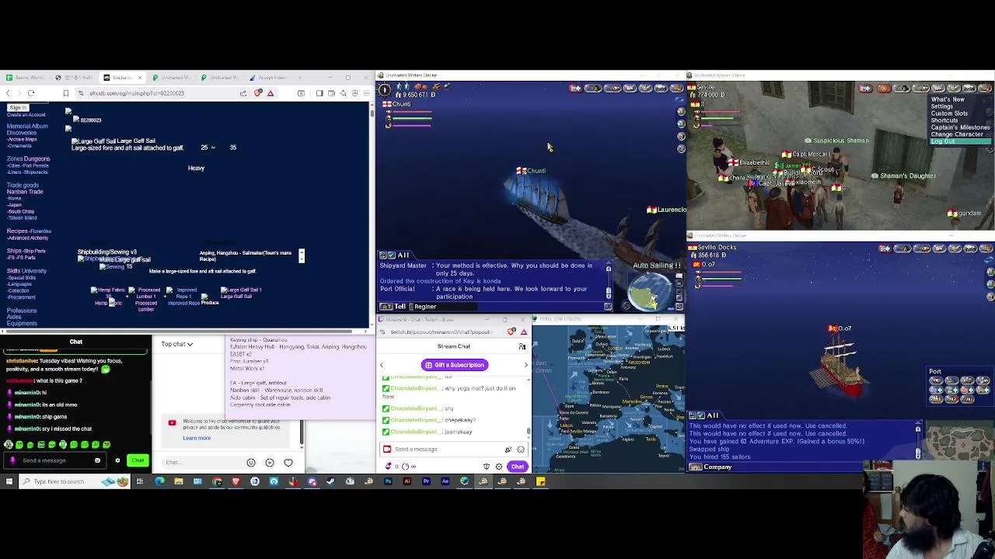Open Captain's Milestones in game menu
The height and width of the screenshot is (559, 995).
point(960,127)
